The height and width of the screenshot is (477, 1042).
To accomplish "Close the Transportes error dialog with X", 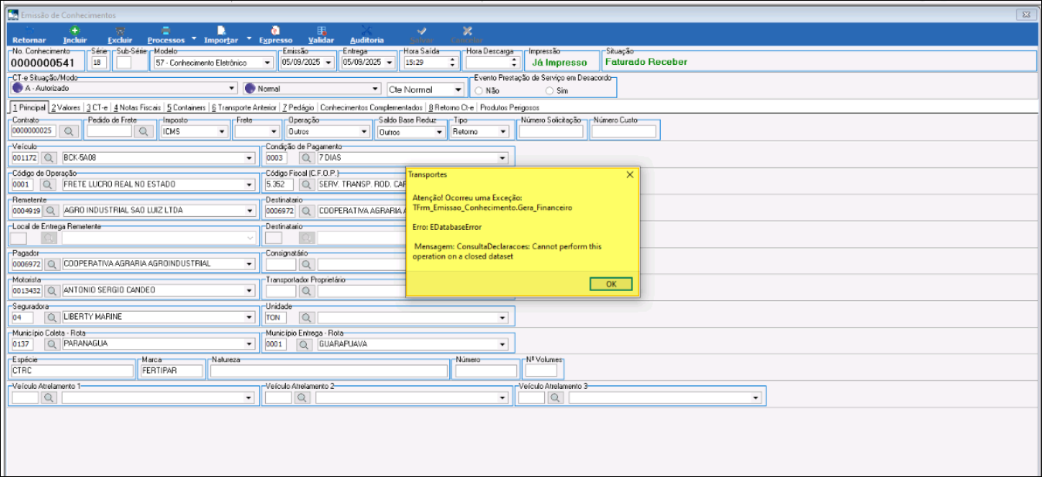I will 629,175.
